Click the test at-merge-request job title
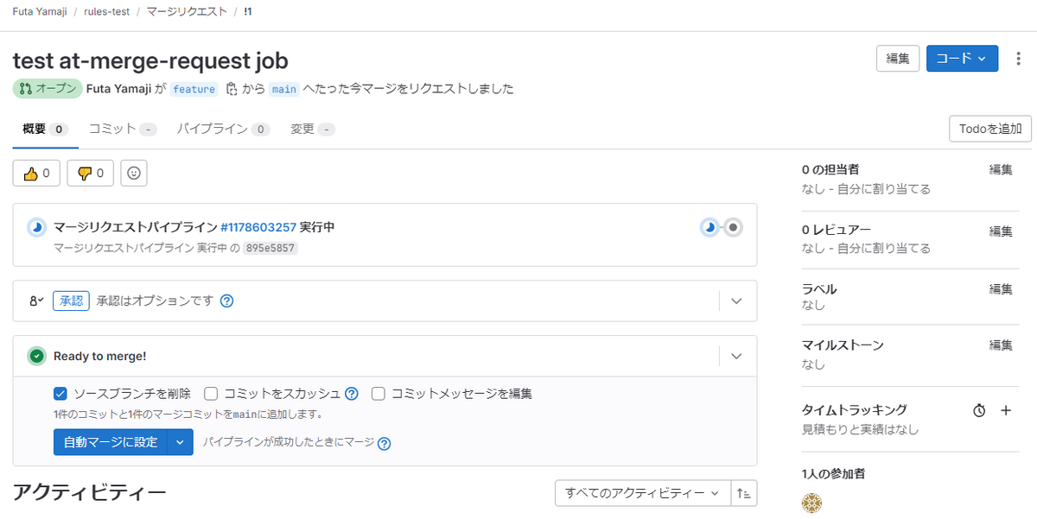 (x=150, y=61)
